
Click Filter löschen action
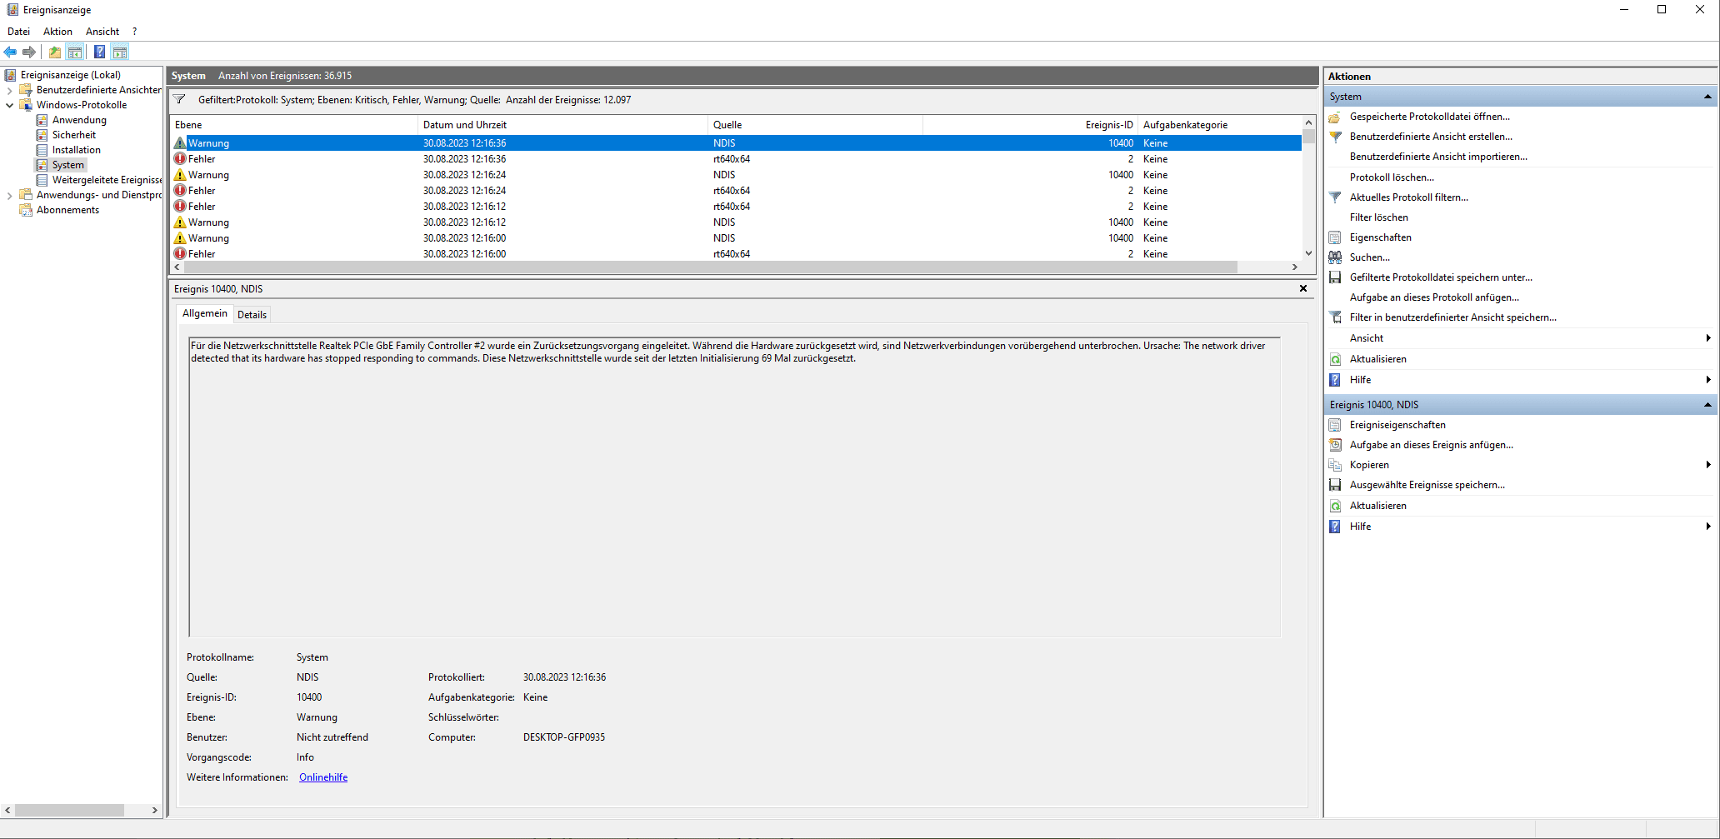coord(1379,217)
